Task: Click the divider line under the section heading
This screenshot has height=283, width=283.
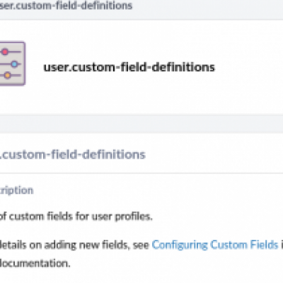Action: 141,173
